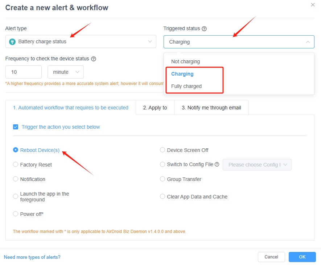Switch to the Apply to tab
This screenshot has width=321, height=265.
[x=155, y=107]
